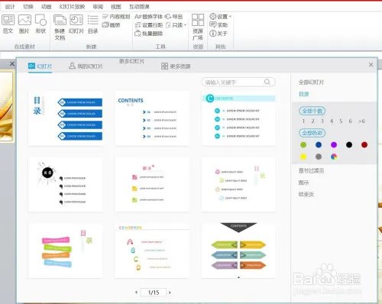Select the blue ribbon 目录 template thumbnail

click(x=66, y=118)
